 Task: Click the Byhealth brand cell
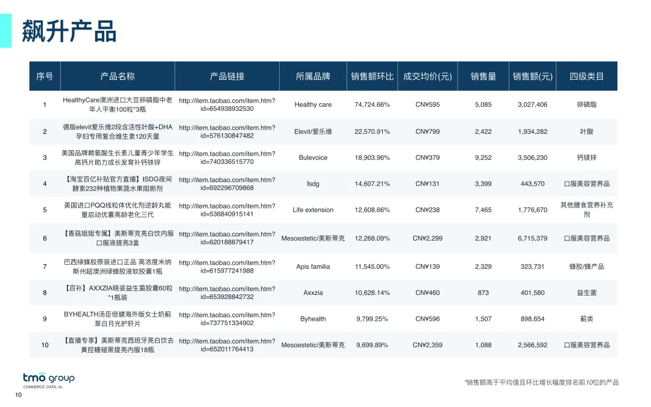pos(313,319)
